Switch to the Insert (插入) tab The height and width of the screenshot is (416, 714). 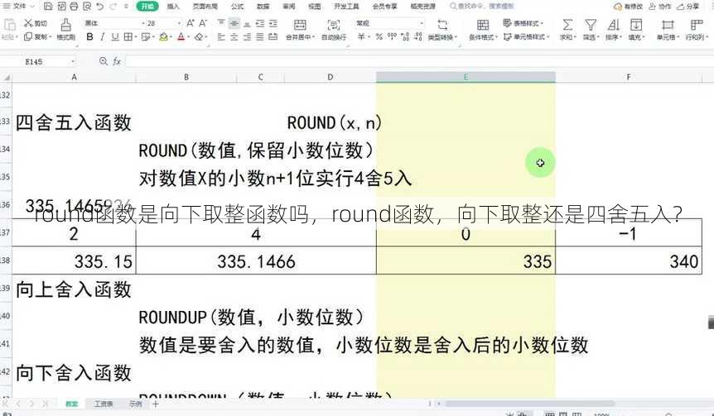pyautogui.click(x=173, y=7)
